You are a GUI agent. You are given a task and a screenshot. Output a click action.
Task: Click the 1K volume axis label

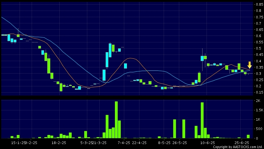(258, 119)
